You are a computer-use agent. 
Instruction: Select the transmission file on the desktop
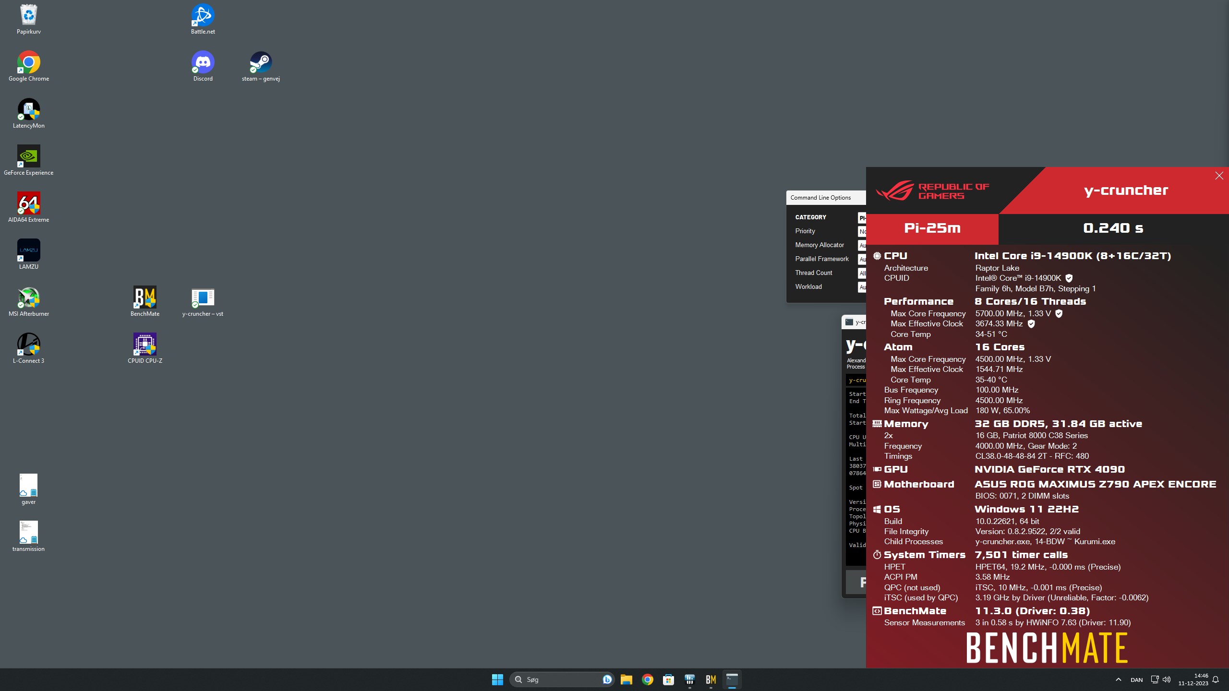(x=29, y=536)
